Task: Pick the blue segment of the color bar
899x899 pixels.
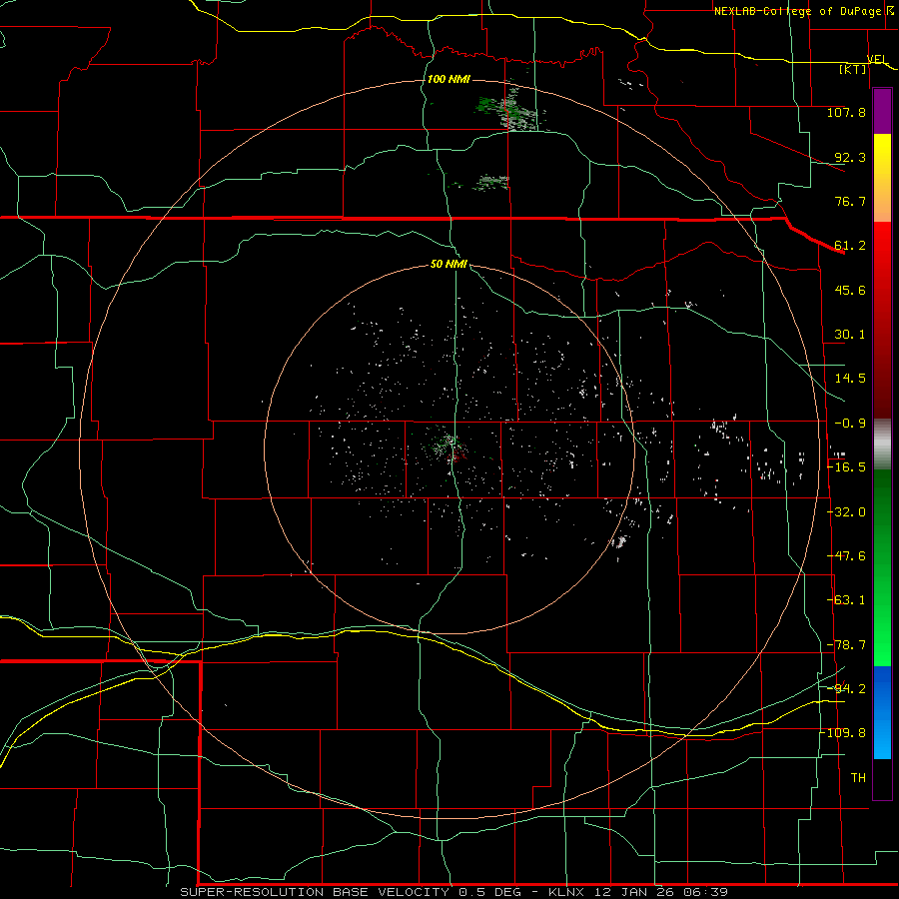Action: tap(882, 712)
